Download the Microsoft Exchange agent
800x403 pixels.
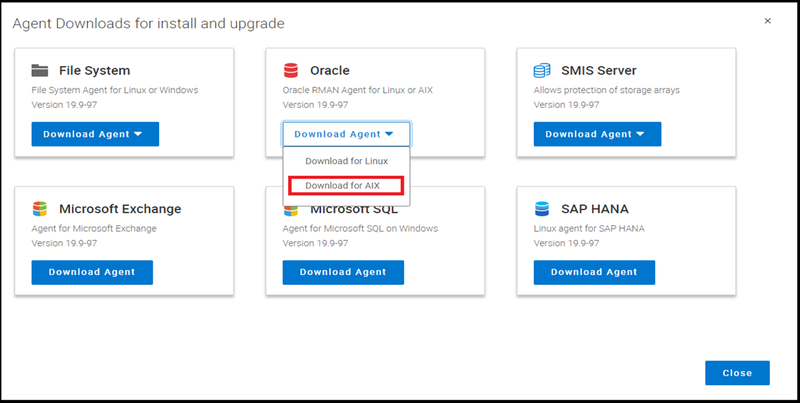pyautogui.click(x=92, y=273)
